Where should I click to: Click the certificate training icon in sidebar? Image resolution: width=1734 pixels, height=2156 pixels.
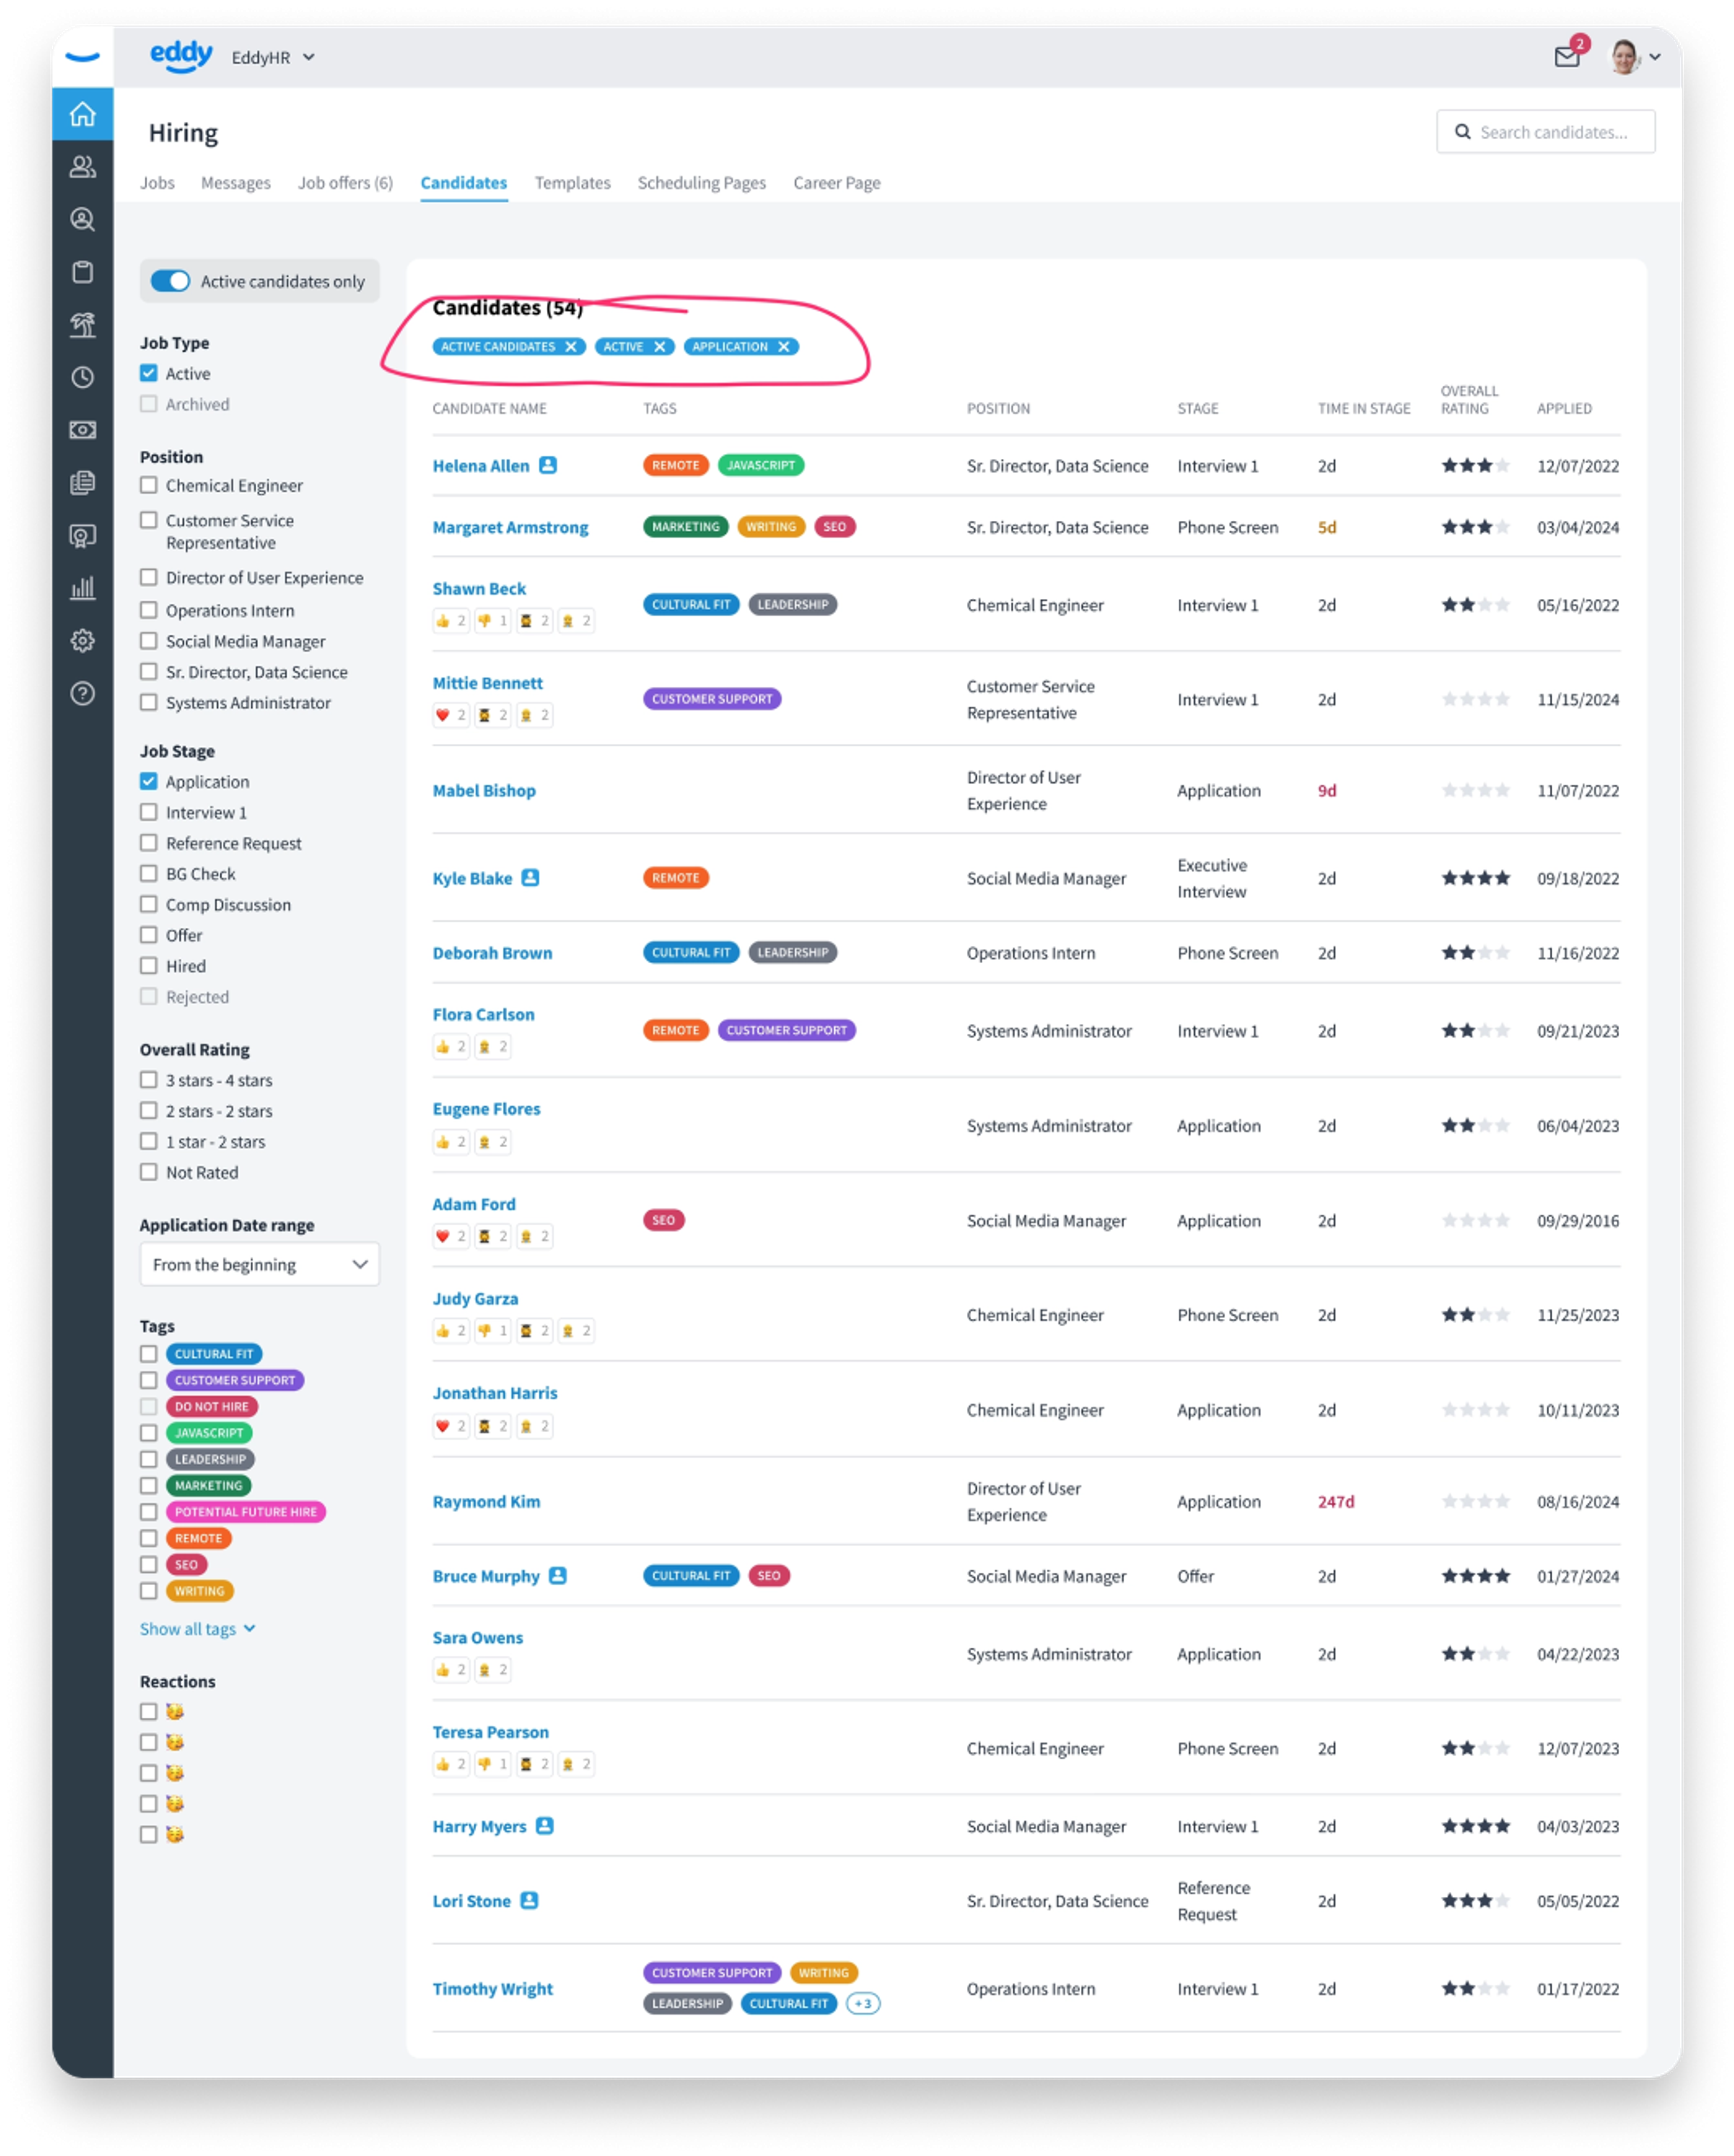point(82,536)
